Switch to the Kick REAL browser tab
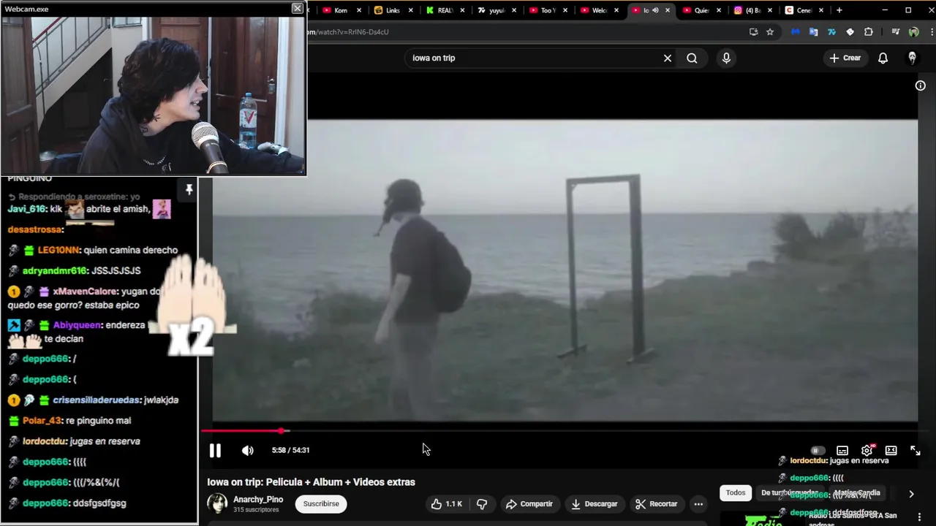This screenshot has width=936, height=526. pos(445,10)
